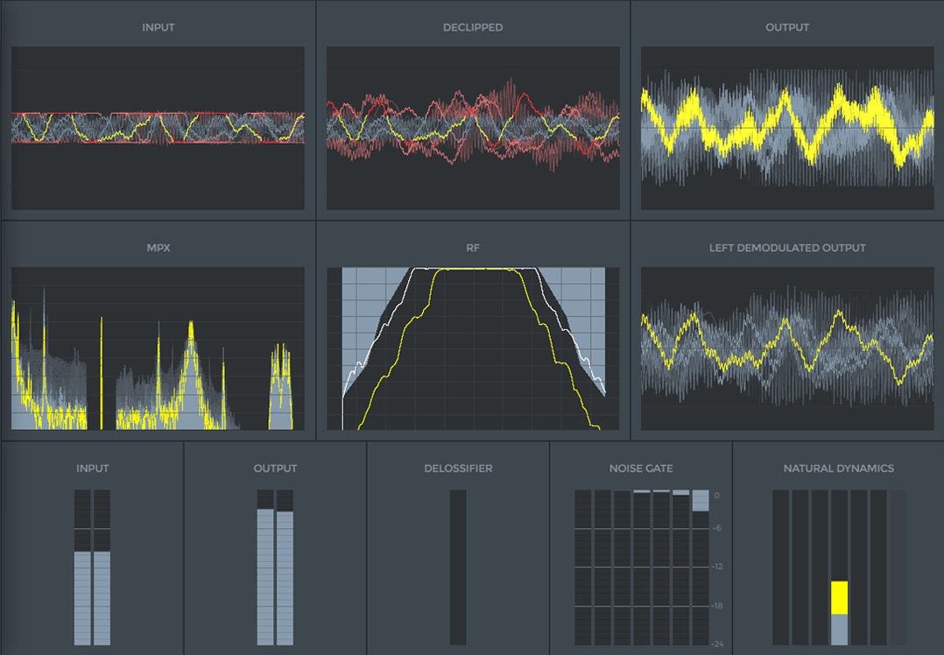944x655 pixels.
Task: Click the INPUT label above the level meter
Action: tap(92, 468)
